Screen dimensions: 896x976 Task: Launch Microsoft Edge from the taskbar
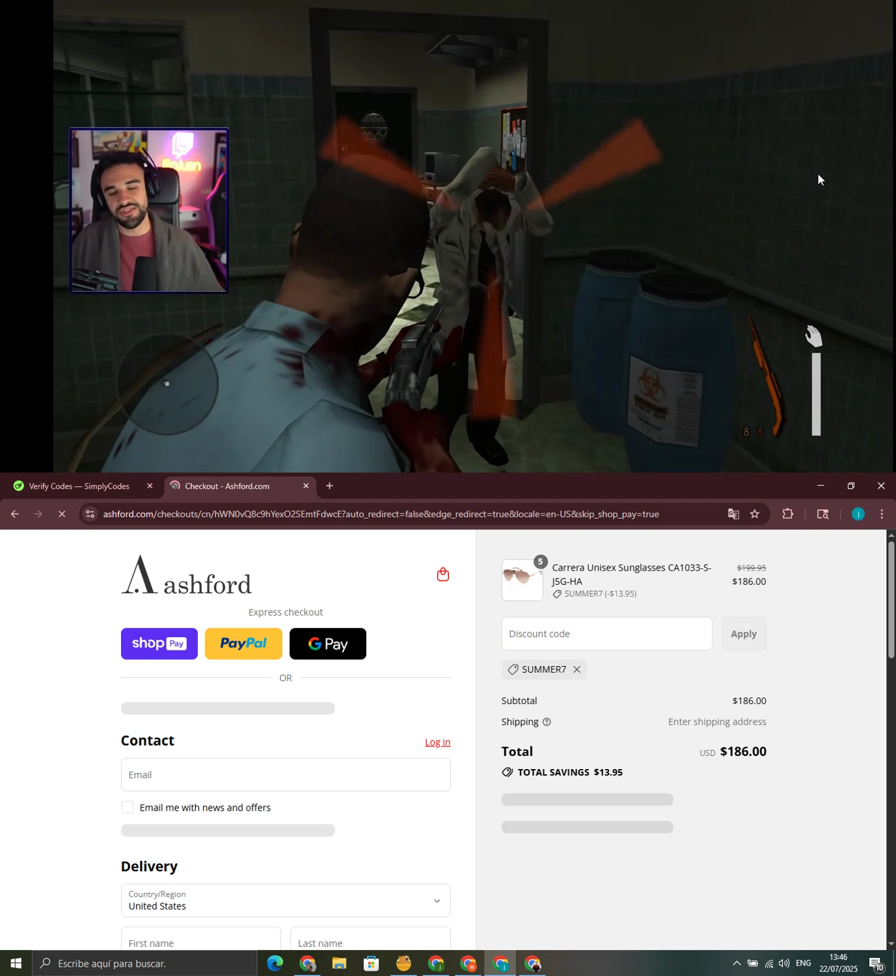[x=275, y=964]
